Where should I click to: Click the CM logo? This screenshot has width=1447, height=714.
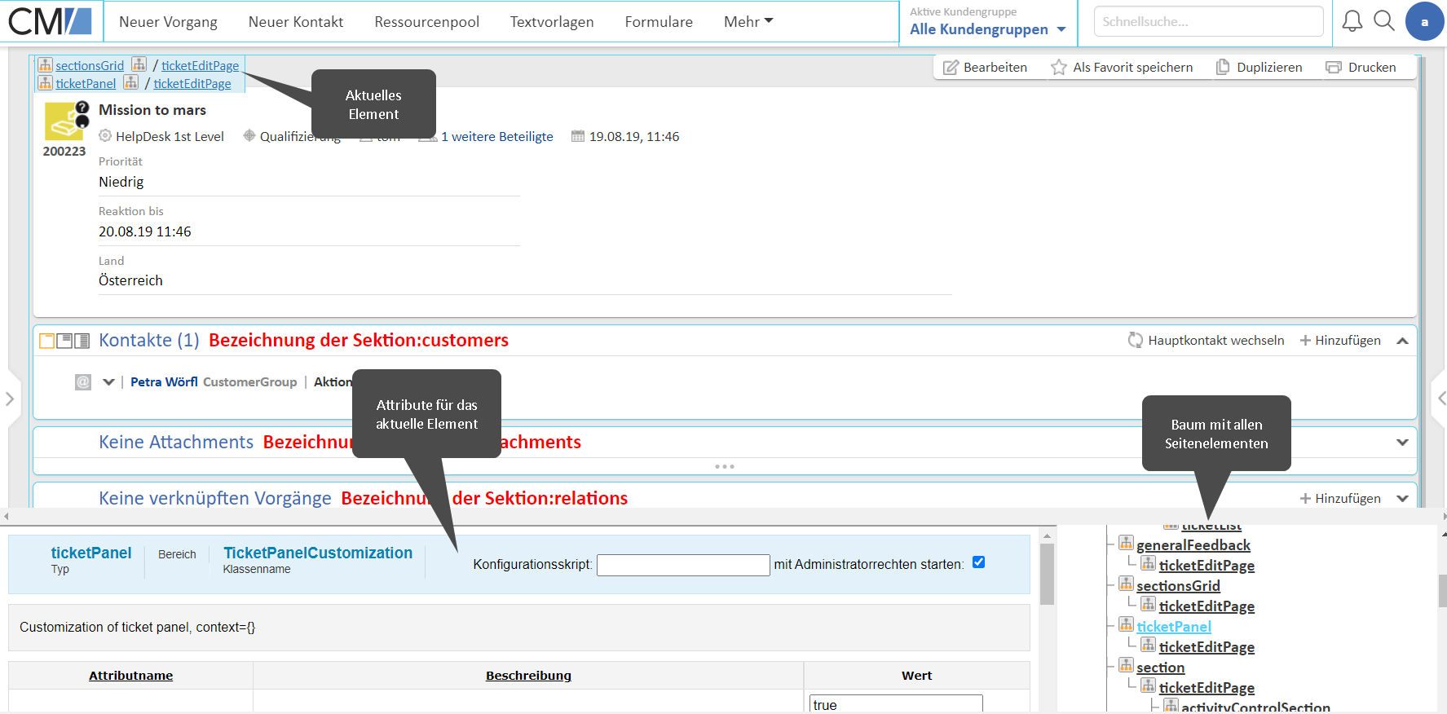[51, 21]
